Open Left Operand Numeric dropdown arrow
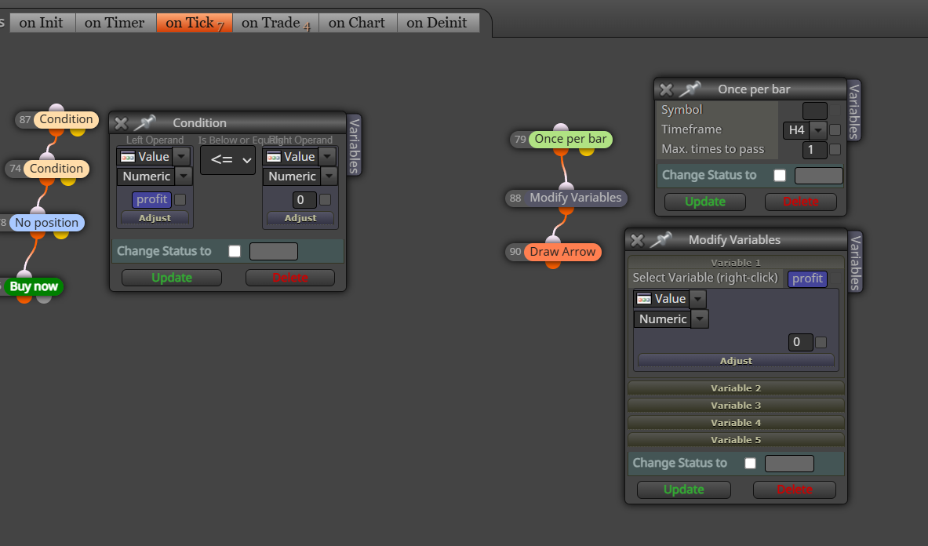The image size is (928, 546). point(184,177)
